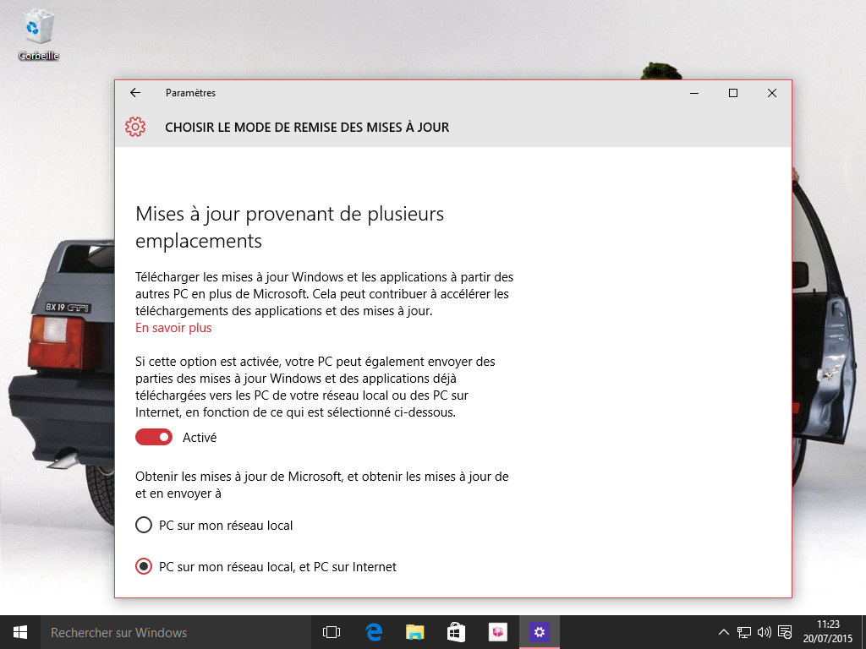Open network settings from the system tray
The width and height of the screenshot is (866, 649).
click(x=744, y=631)
